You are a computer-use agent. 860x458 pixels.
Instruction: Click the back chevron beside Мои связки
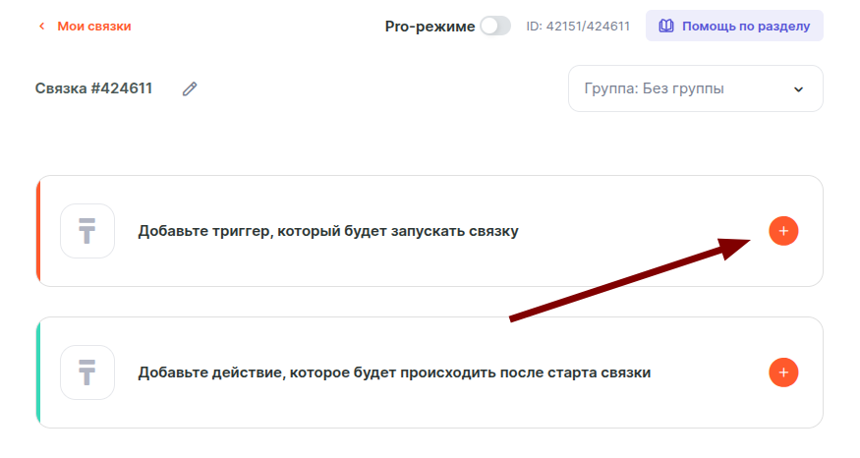click(41, 27)
